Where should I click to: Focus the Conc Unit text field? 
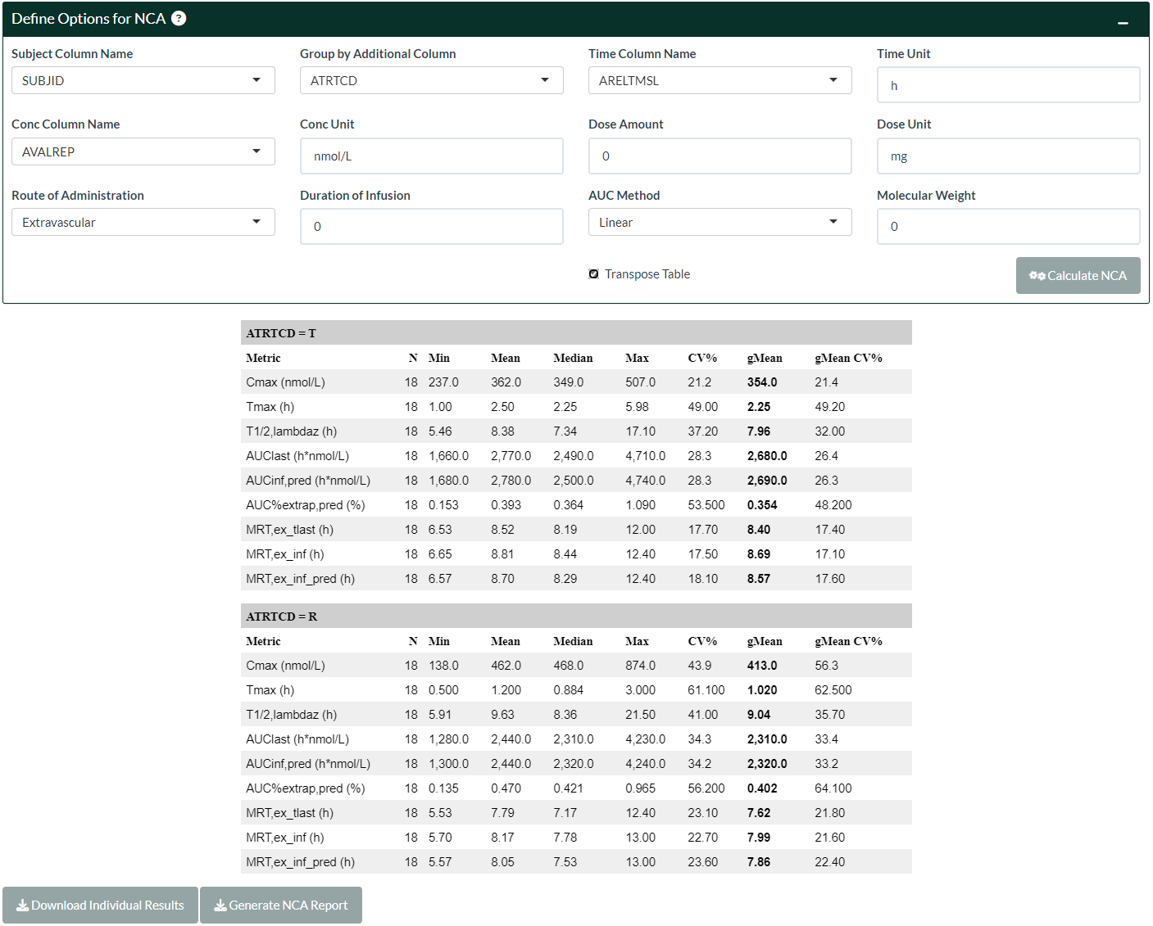pyautogui.click(x=431, y=156)
